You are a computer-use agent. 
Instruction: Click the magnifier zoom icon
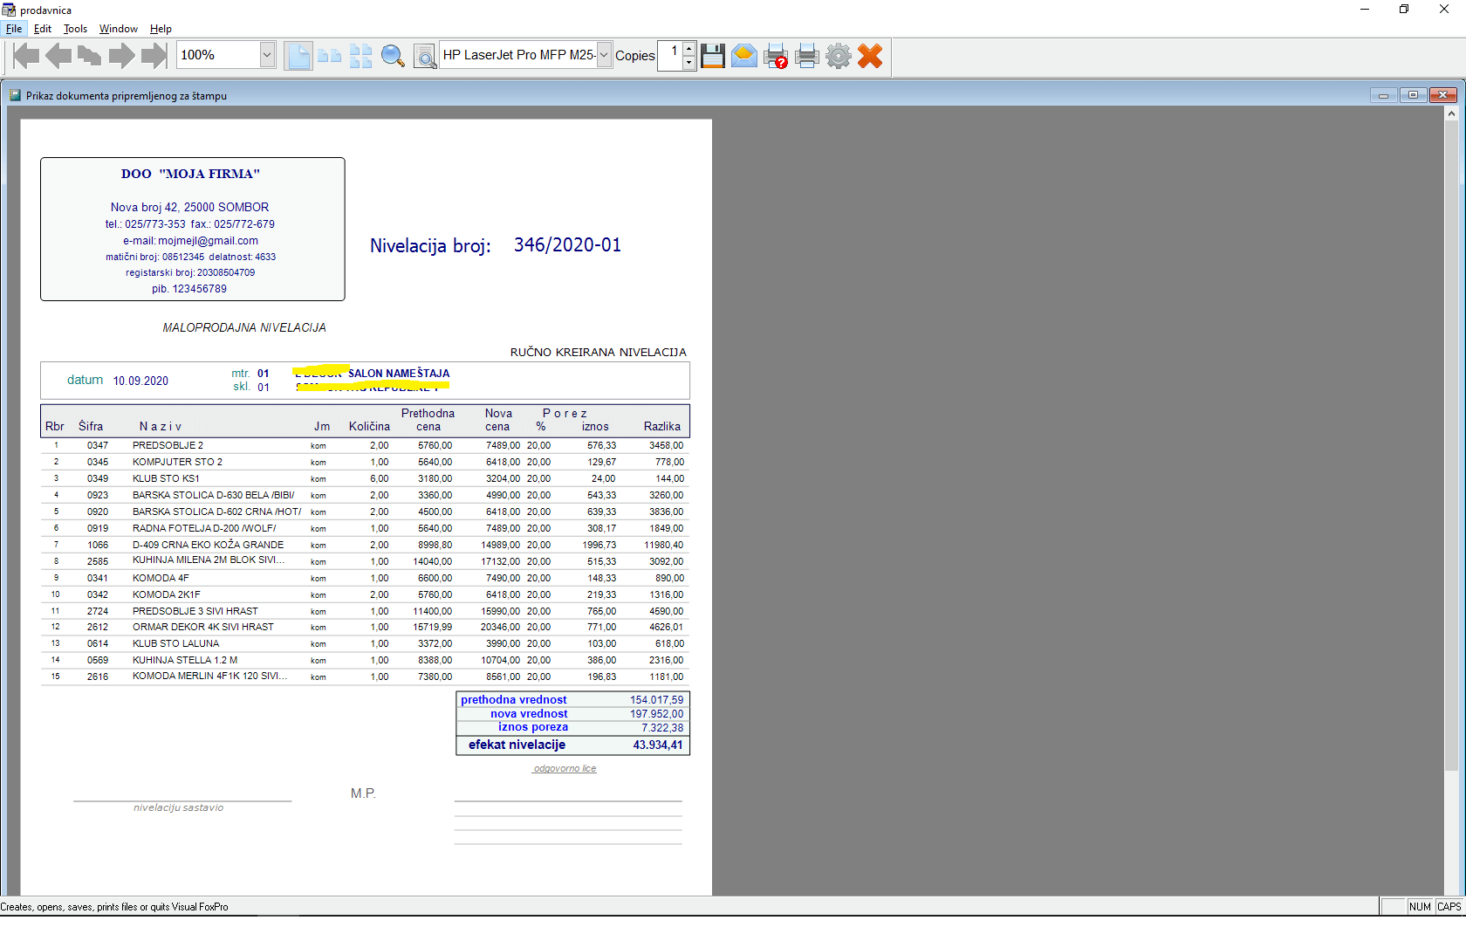[393, 56]
